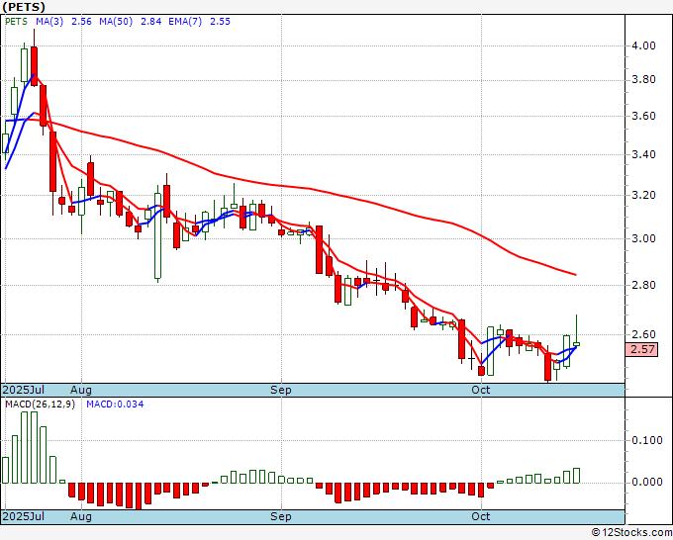
Task: Click the MACD:0.034 value label
Action: coord(115,405)
